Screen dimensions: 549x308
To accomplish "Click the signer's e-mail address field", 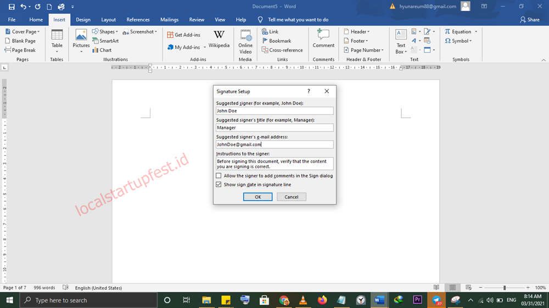I will pyautogui.click(x=274, y=144).
